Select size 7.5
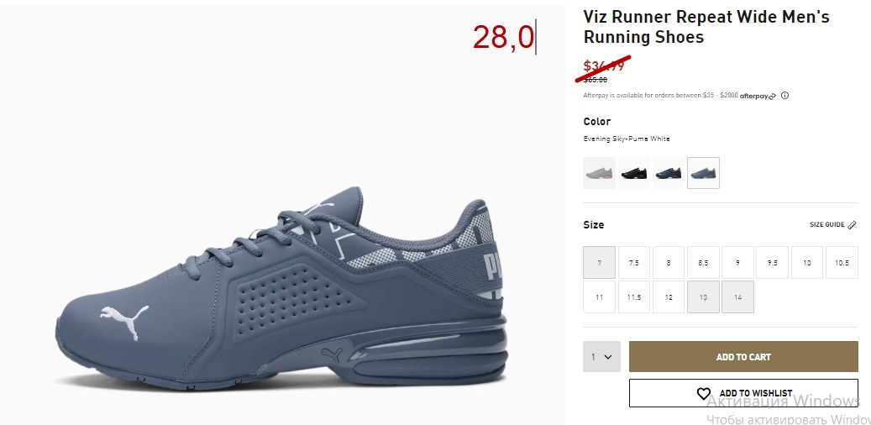Screen dimensions: 871x425 pyautogui.click(x=634, y=263)
